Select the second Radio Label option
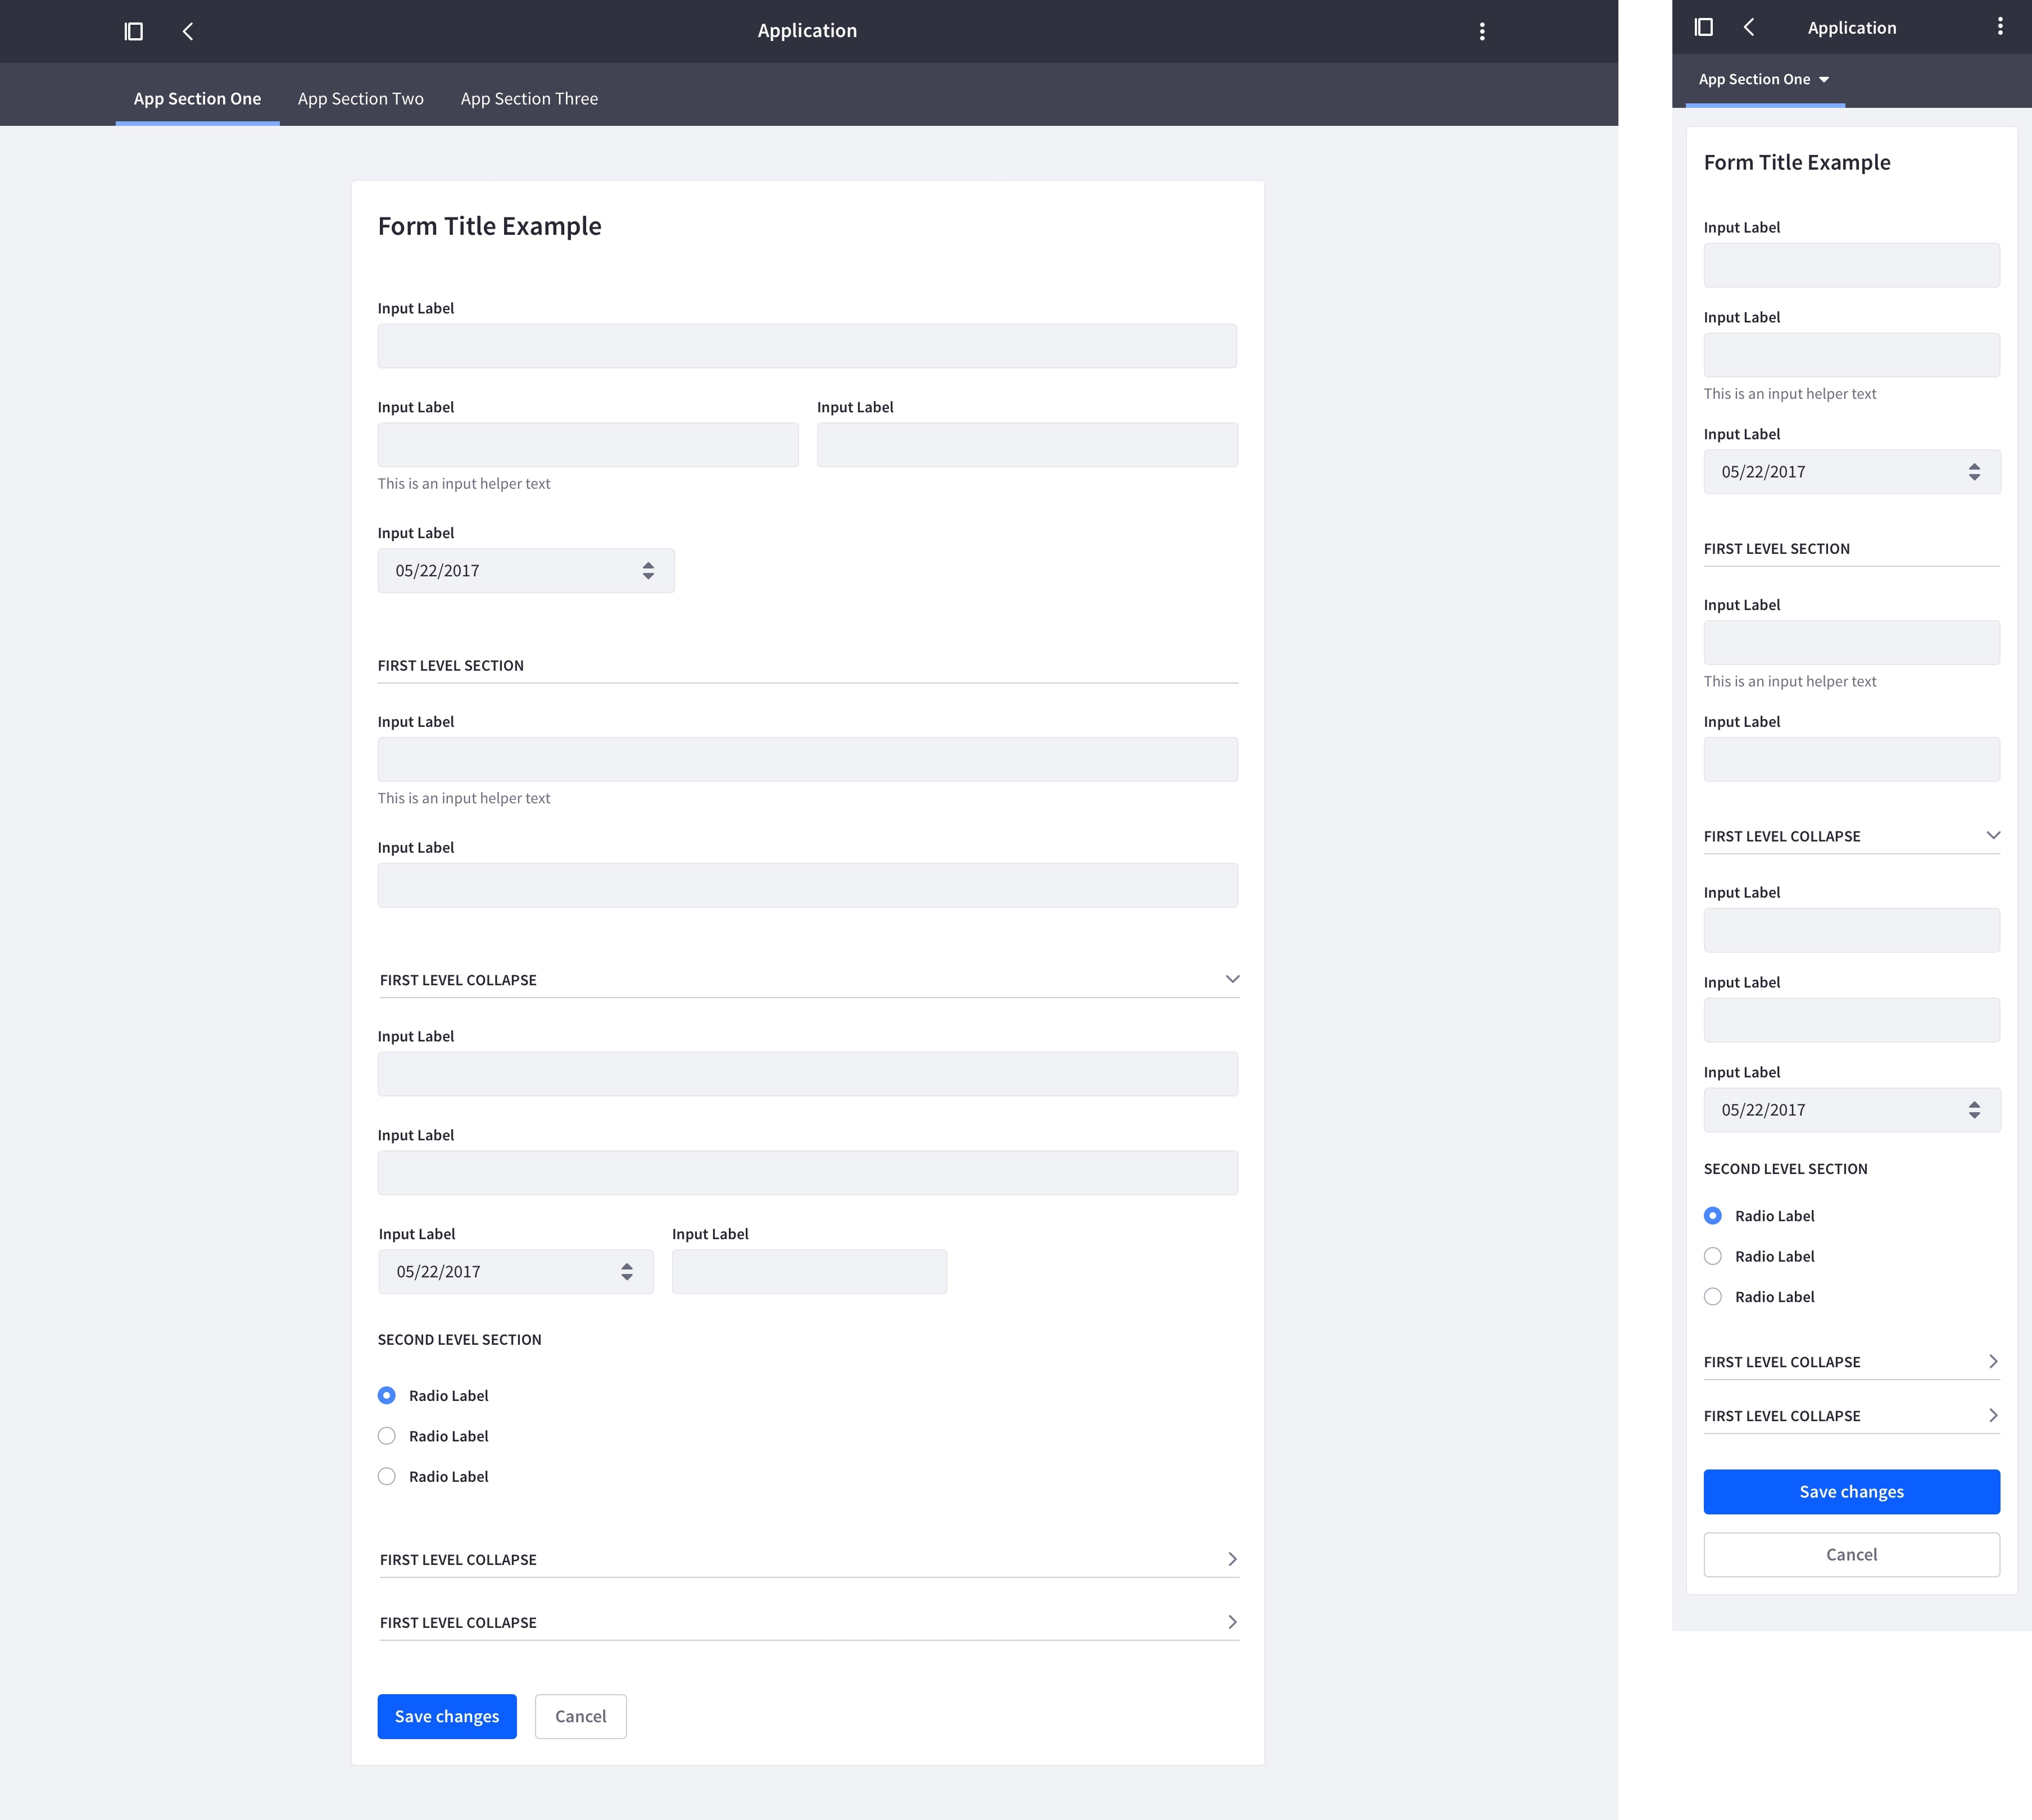The width and height of the screenshot is (2032, 1820). pos(387,1435)
